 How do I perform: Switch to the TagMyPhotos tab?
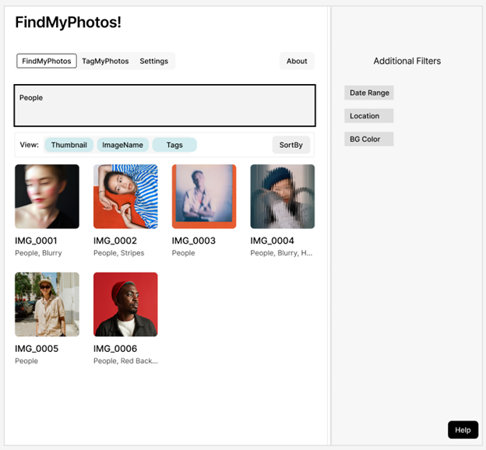pyautogui.click(x=105, y=61)
